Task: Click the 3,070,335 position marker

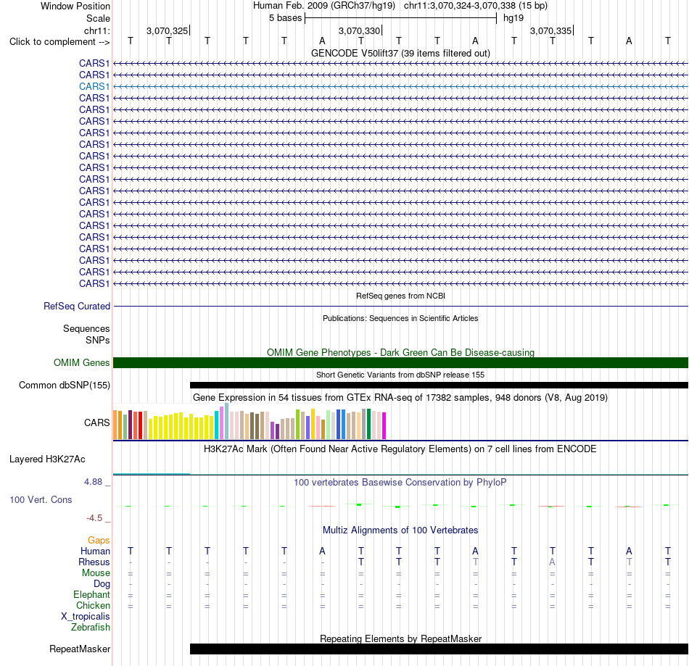Action: pos(550,30)
